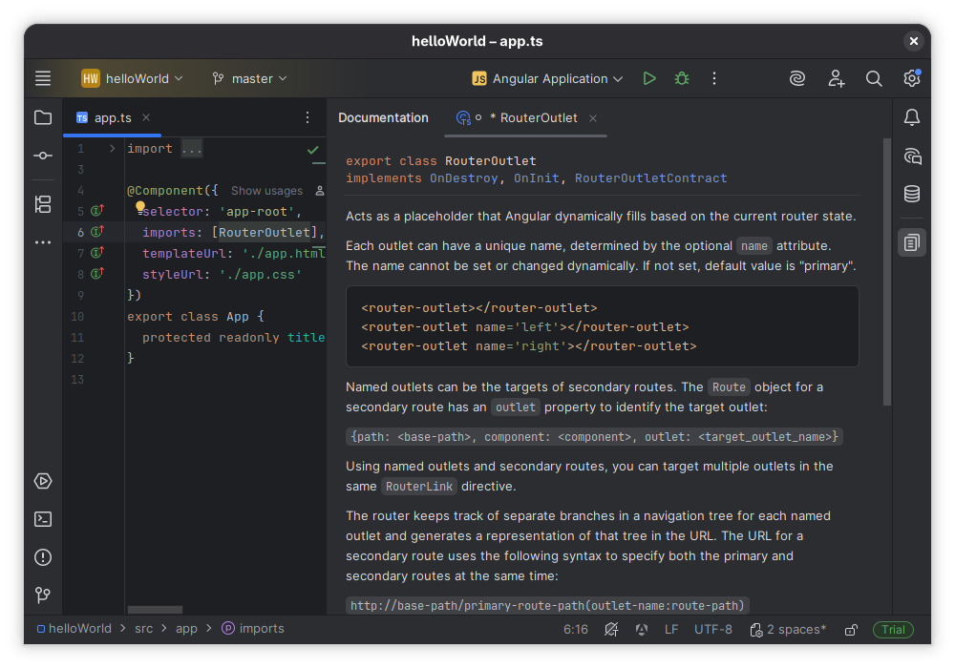Toggle the Angular language service status icon
The width and height of the screenshot is (955, 668).
tap(642, 630)
